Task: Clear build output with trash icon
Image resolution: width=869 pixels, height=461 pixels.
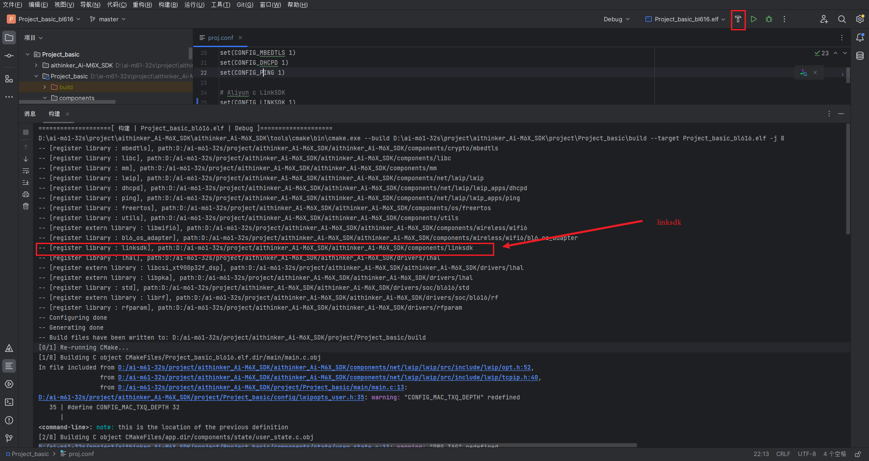Action: [x=26, y=206]
